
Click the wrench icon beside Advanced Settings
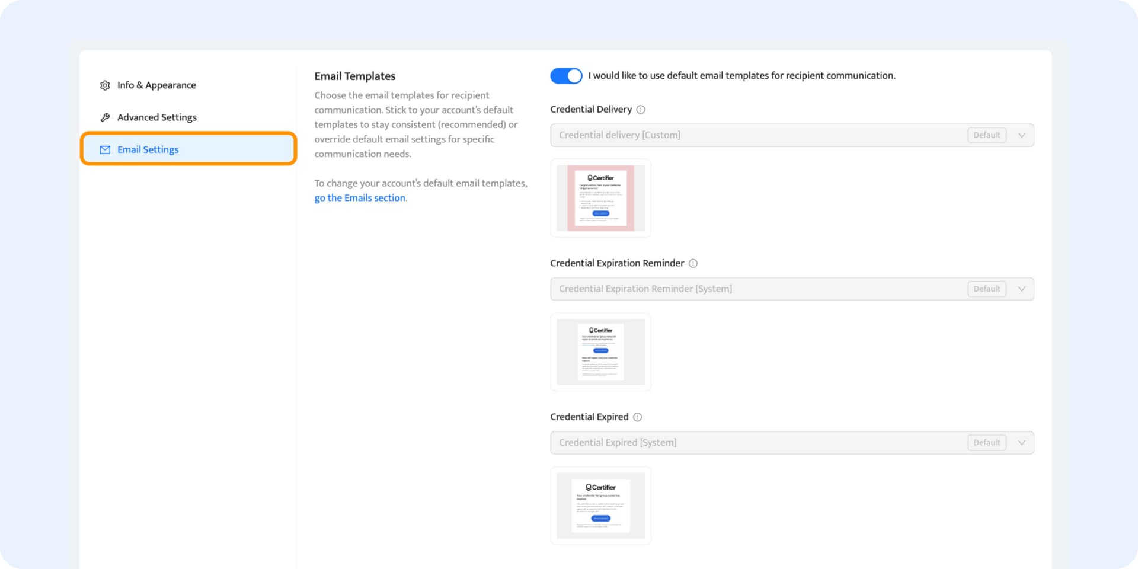click(x=105, y=117)
